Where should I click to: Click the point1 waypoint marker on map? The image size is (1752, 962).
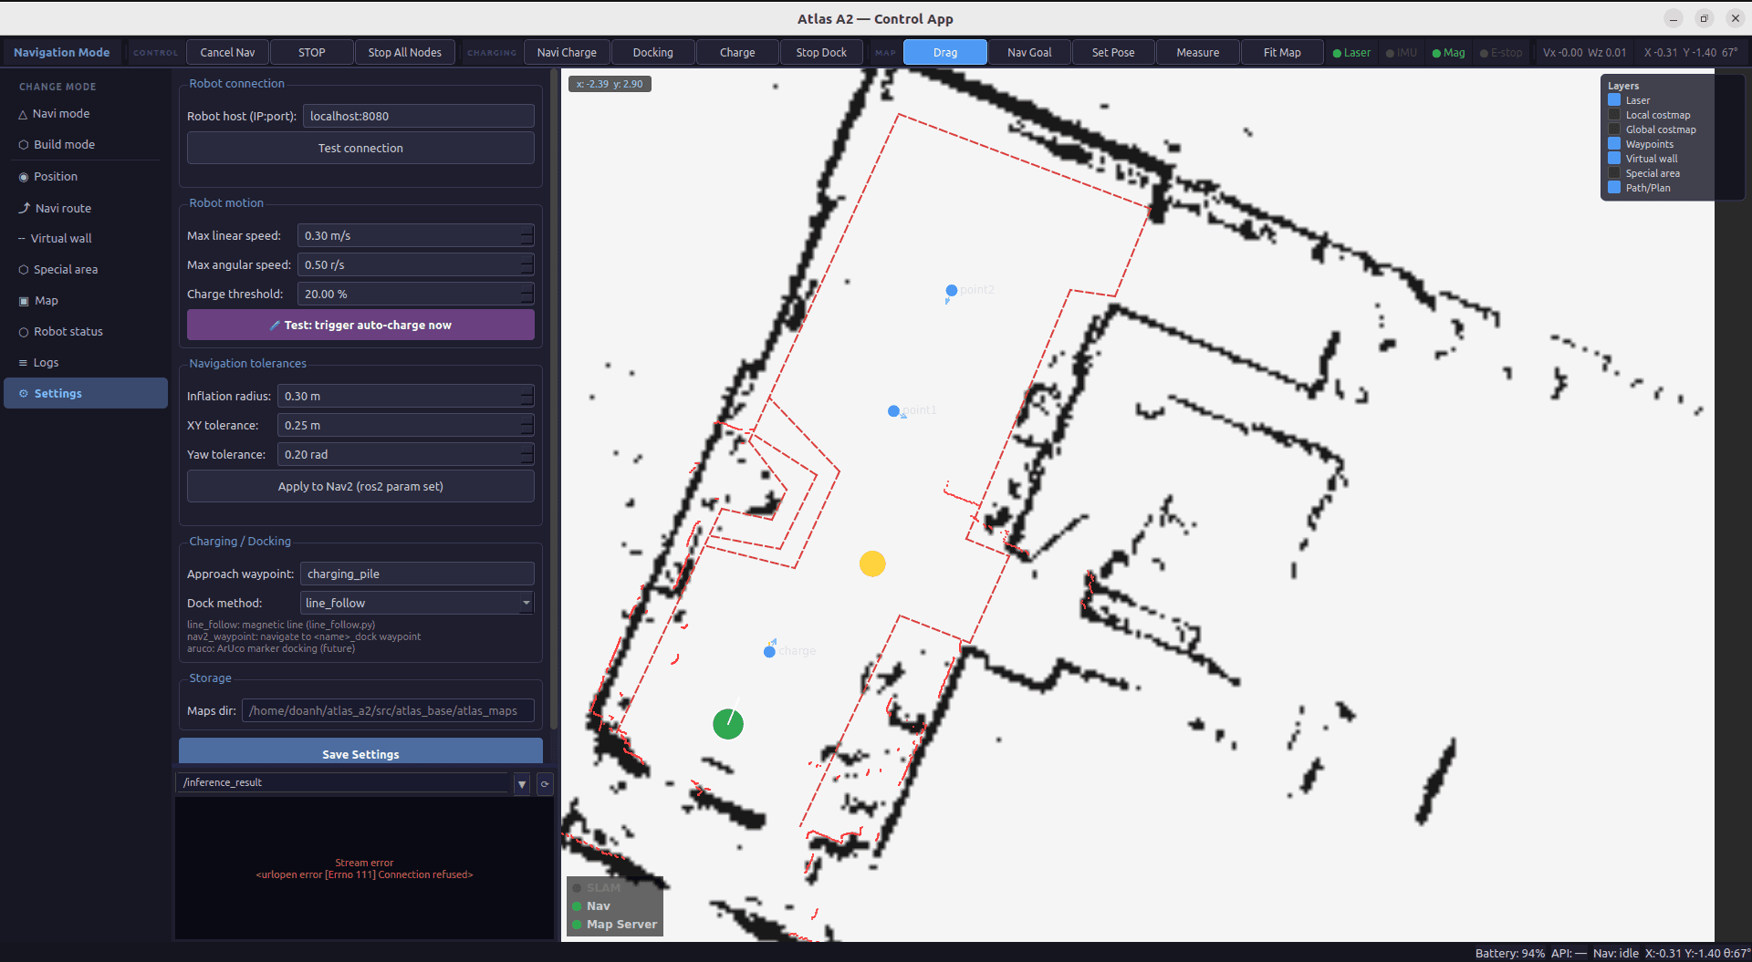point(893,411)
